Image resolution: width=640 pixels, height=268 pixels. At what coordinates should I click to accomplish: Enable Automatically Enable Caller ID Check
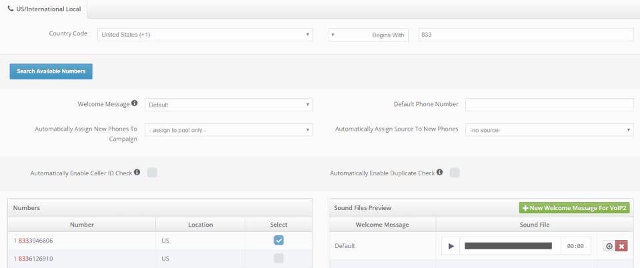click(x=152, y=173)
